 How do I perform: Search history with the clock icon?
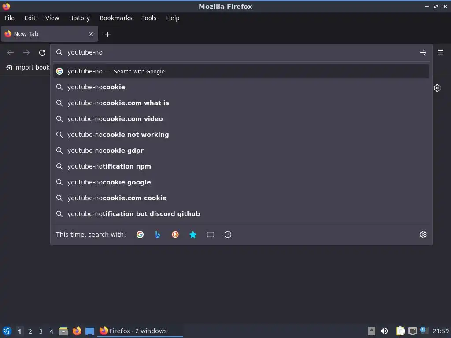click(x=228, y=235)
